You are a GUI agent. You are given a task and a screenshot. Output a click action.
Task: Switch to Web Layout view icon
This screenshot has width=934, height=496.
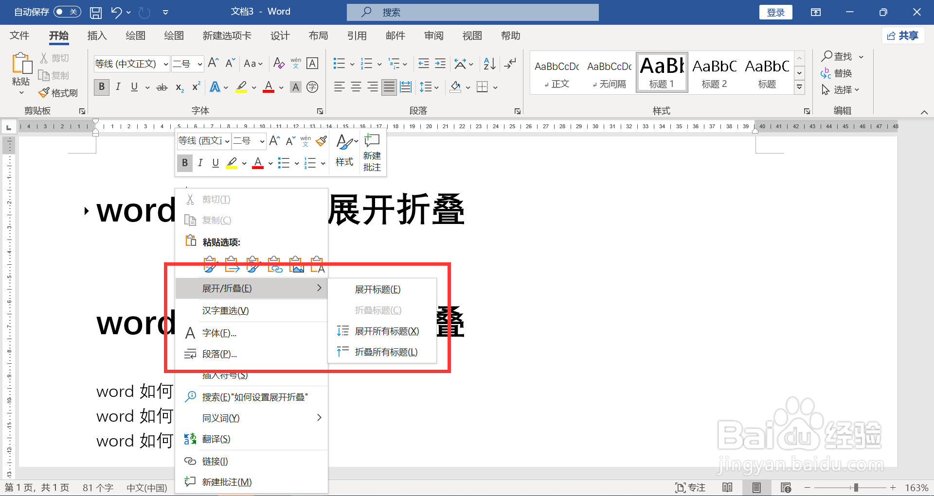pyautogui.click(x=786, y=487)
